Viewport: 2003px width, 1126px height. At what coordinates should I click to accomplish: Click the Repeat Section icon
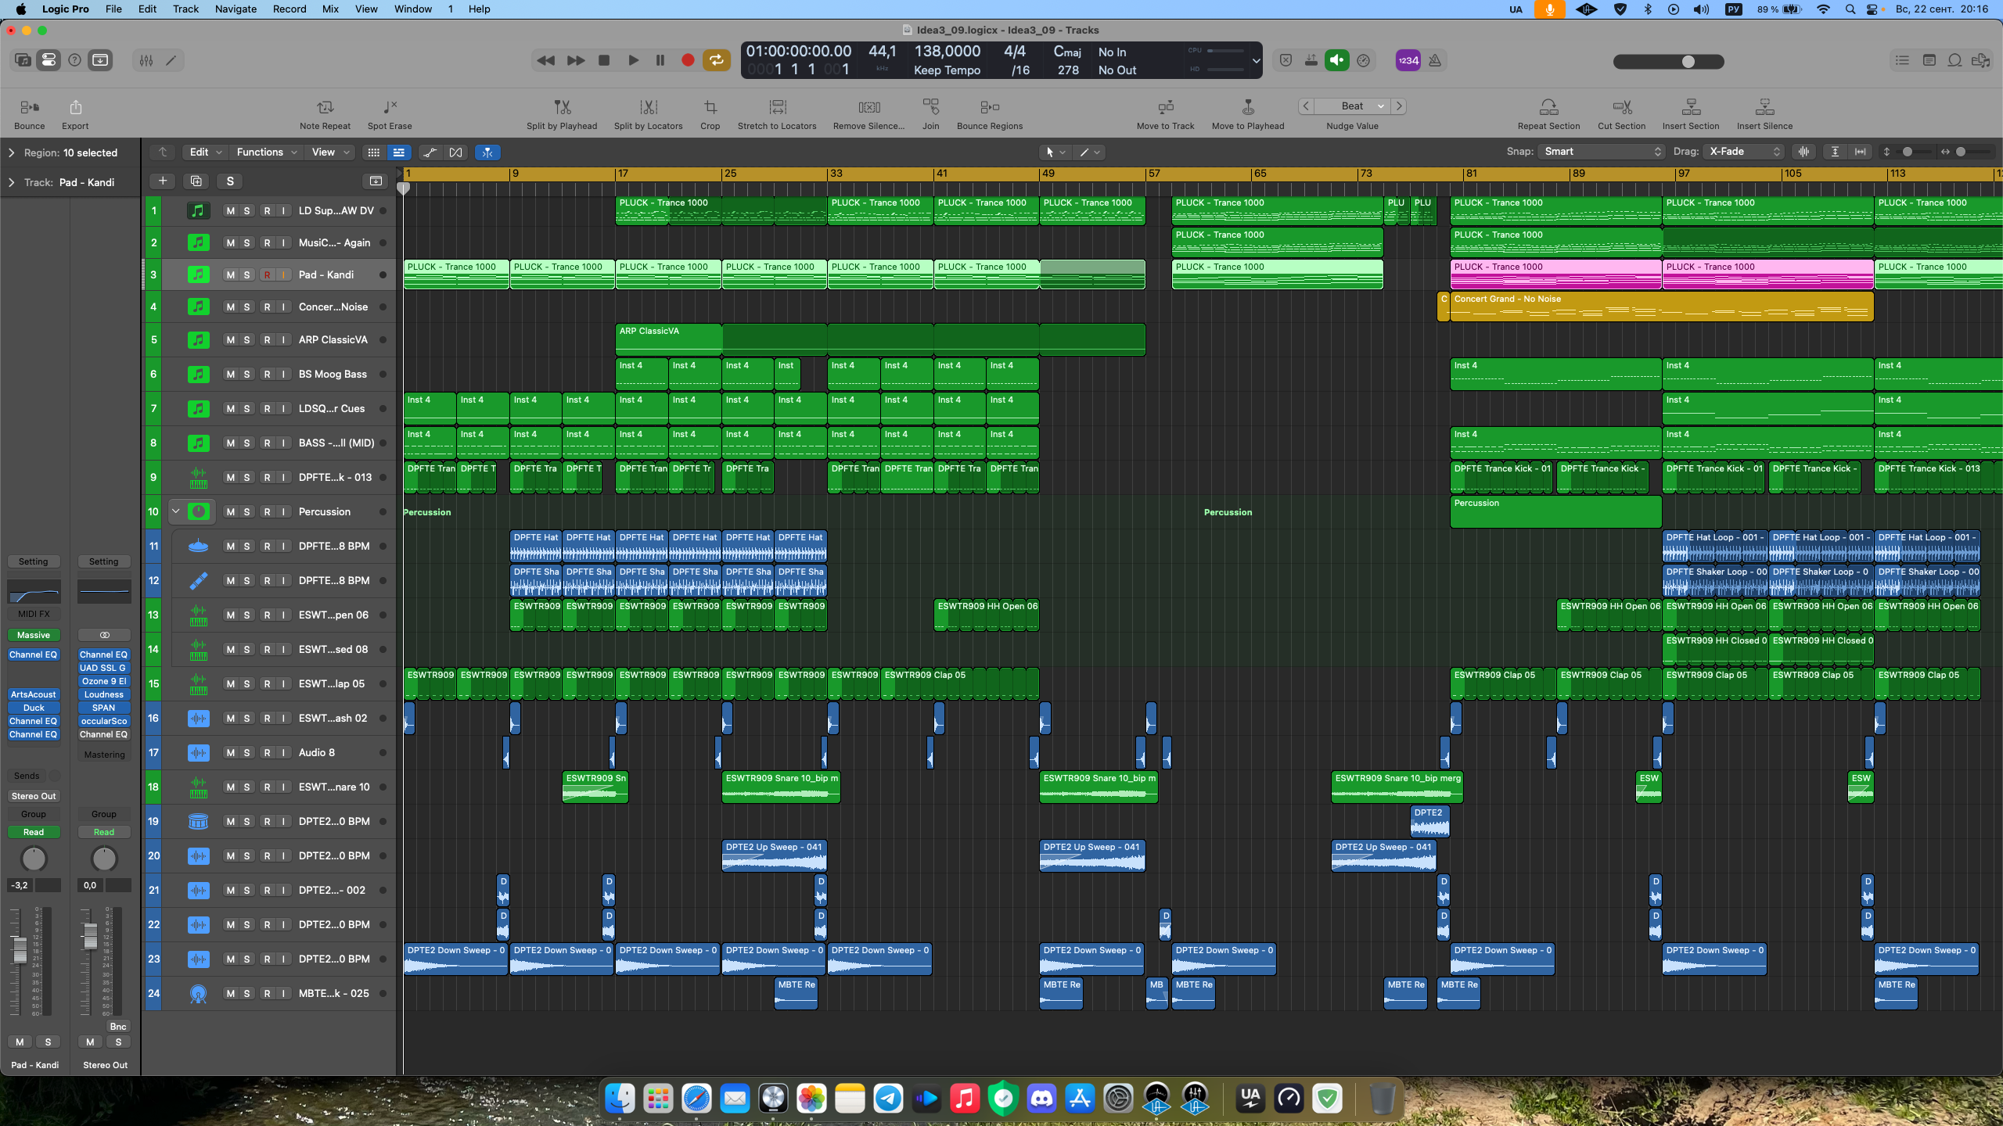coord(1548,107)
